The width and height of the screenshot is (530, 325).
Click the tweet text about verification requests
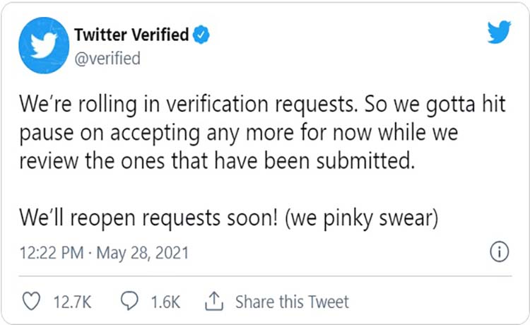[262, 132]
